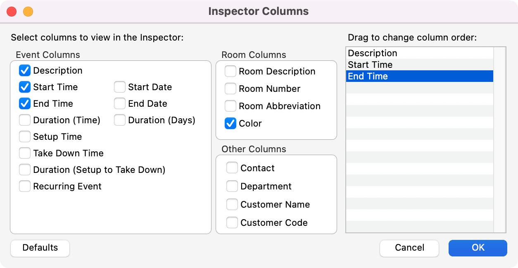The height and width of the screenshot is (268, 518).
Task: Click the Defaults button
Action: (40, 248)
